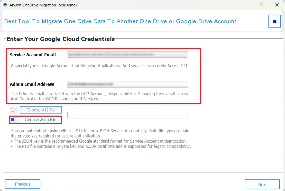Image resolution: width=285 pixels, height=191 pixels.
Task: Uncheck the Choose Json File checkbox
Action: coord(13,120)
